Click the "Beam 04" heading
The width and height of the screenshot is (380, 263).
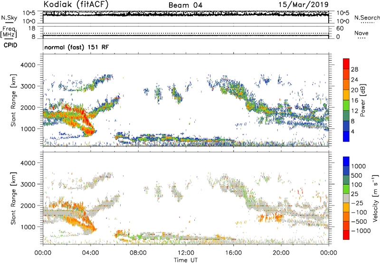(x=185, y=5)
